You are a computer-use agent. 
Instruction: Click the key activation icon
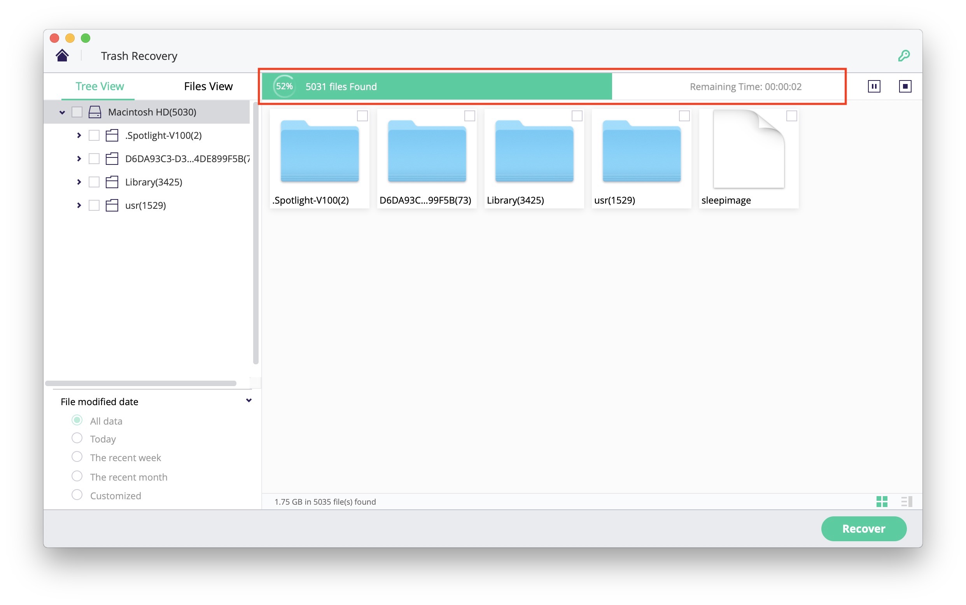tap(903, 55)
